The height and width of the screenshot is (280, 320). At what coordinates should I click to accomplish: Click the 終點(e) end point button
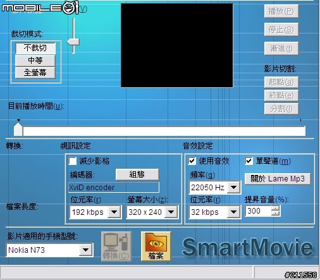281,95
